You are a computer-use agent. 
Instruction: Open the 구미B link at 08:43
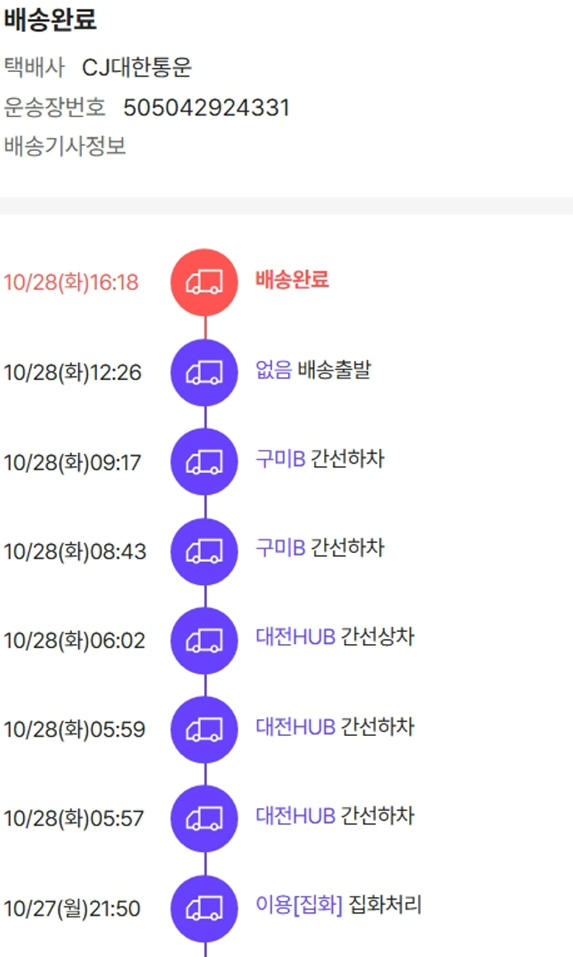[x=280, y=548]
